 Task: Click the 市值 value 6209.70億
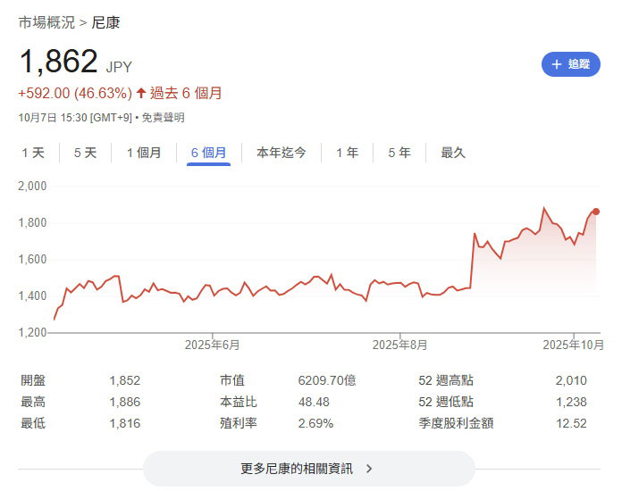point(327,380)
